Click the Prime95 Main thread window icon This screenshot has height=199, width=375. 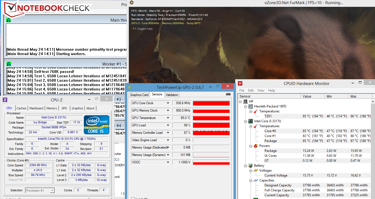(9, 20)
